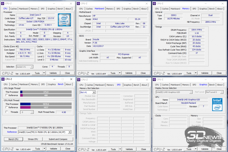Click the Southbridge value Coffee Lake-U/Y PCH

point(120,27)
